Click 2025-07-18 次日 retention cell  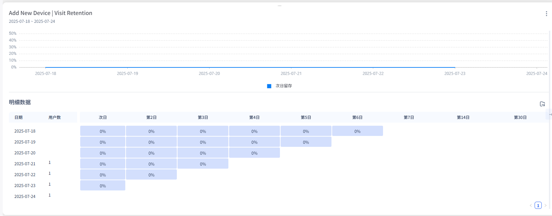click(x=103, y=131)
